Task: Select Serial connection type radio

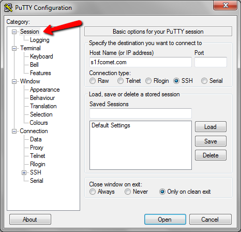Action: [204, 81]
